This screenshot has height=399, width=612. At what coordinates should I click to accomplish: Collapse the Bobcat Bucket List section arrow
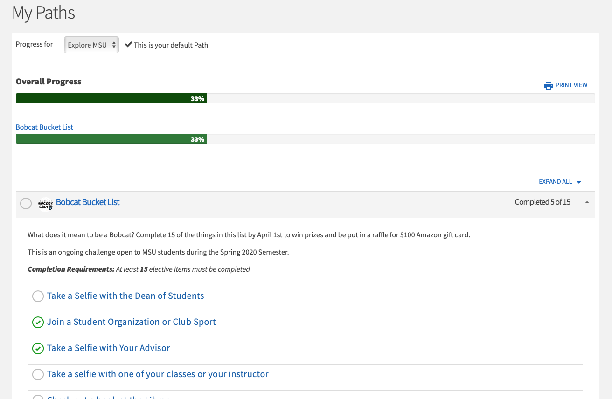coord(587,202)
